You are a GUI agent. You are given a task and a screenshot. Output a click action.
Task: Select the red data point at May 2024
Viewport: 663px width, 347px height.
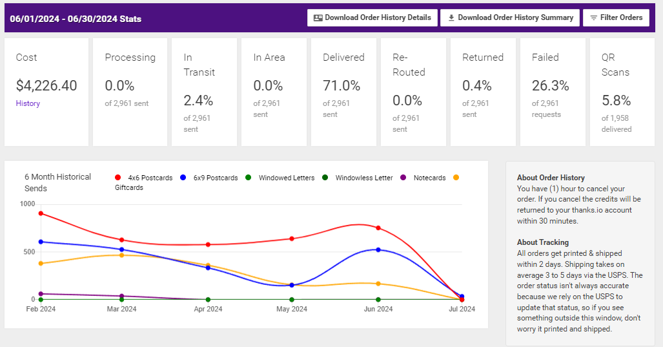pos(292,238)
